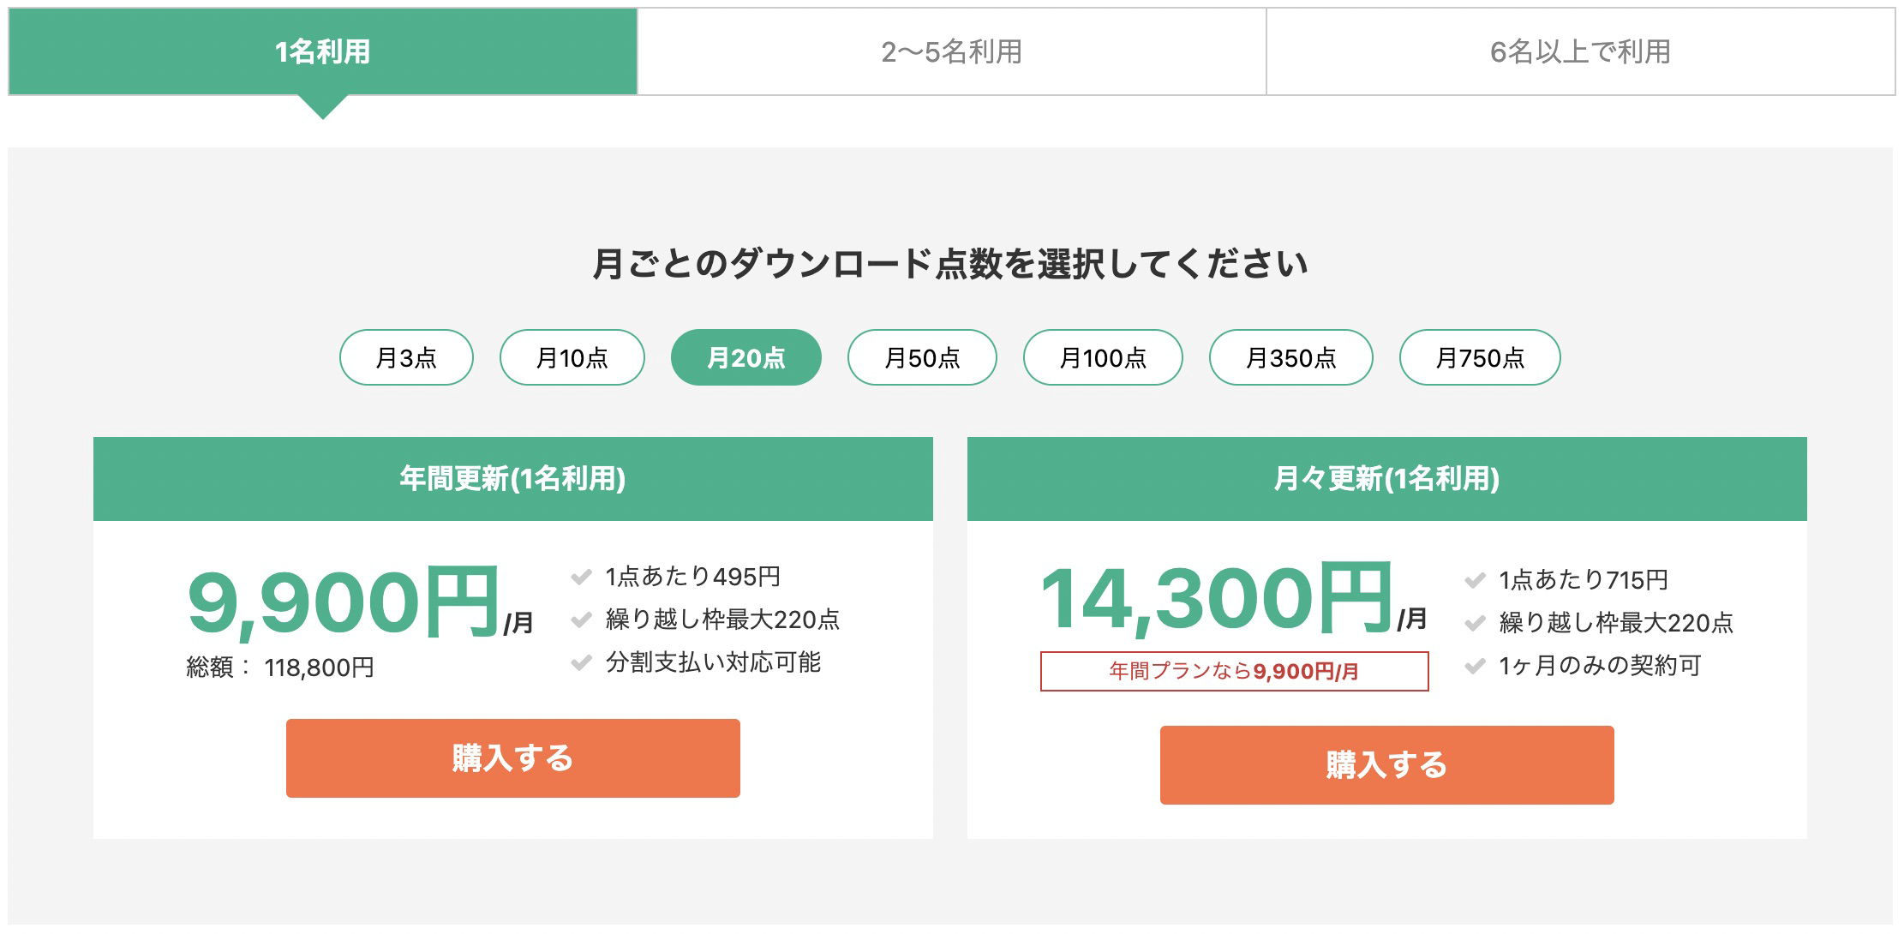Click 購入する on the annual plan

513,758
